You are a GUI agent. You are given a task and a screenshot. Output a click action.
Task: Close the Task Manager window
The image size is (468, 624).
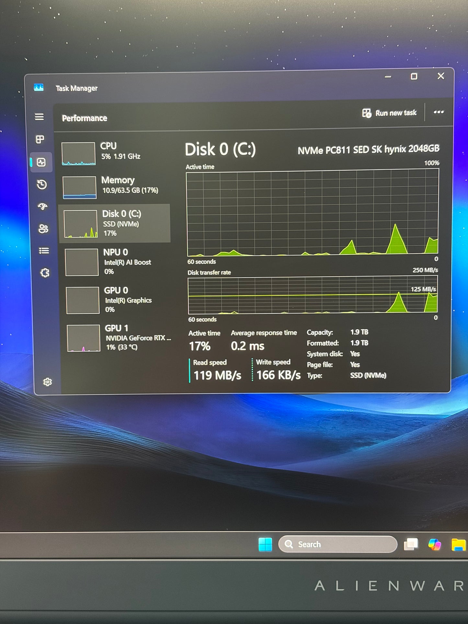click(x=441, y=76)
